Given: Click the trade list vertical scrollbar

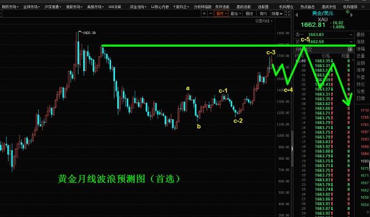Looking at the screenshot, I should coord(353,136).
